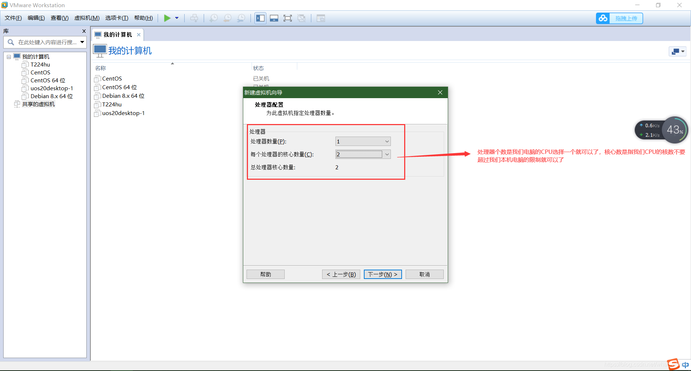Click the library search input field

pos(45,42)
